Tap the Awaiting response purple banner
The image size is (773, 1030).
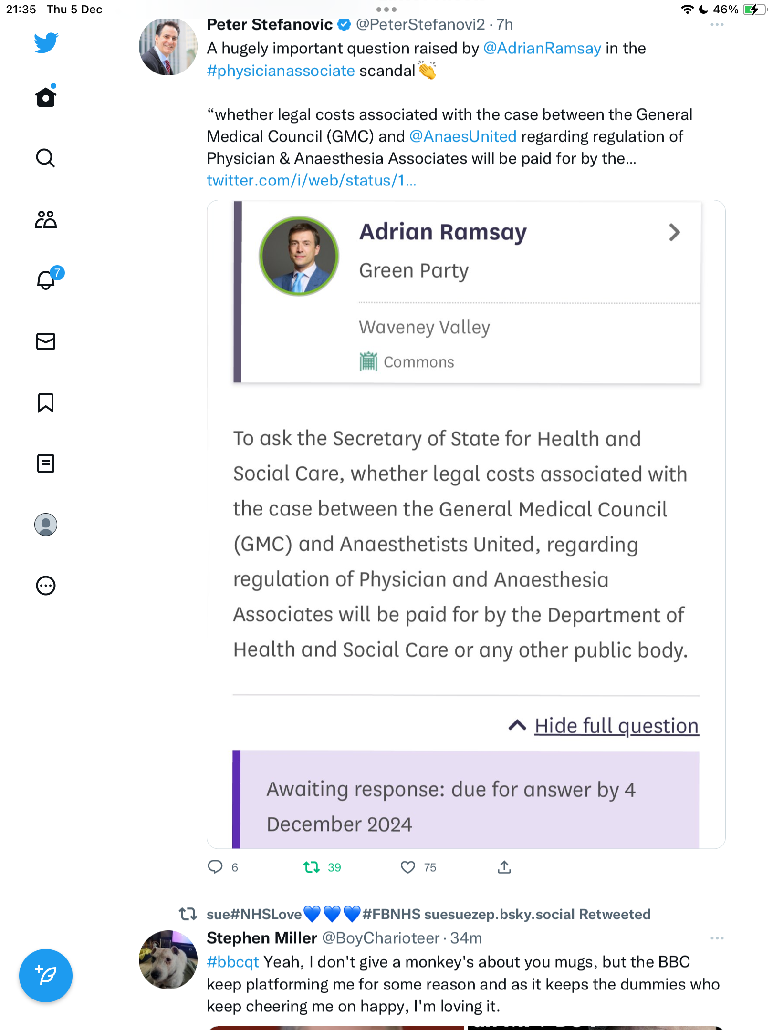point(466,800)
